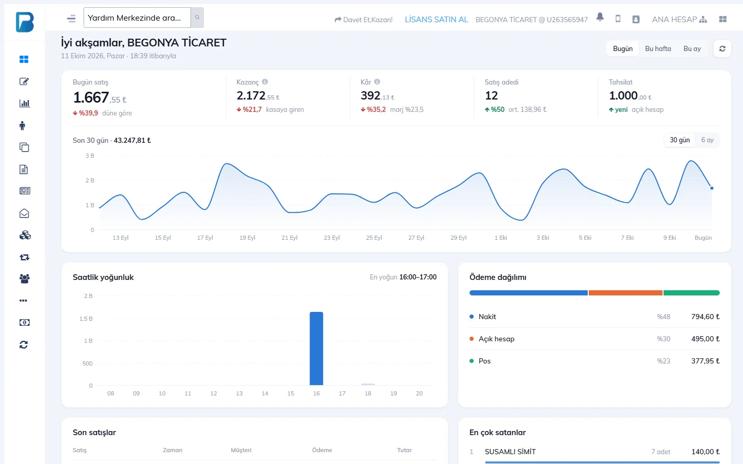This screenshot has width=743, height=464.
Task: Click the person icon in sidebar
Action: click(x=22, y=125)
